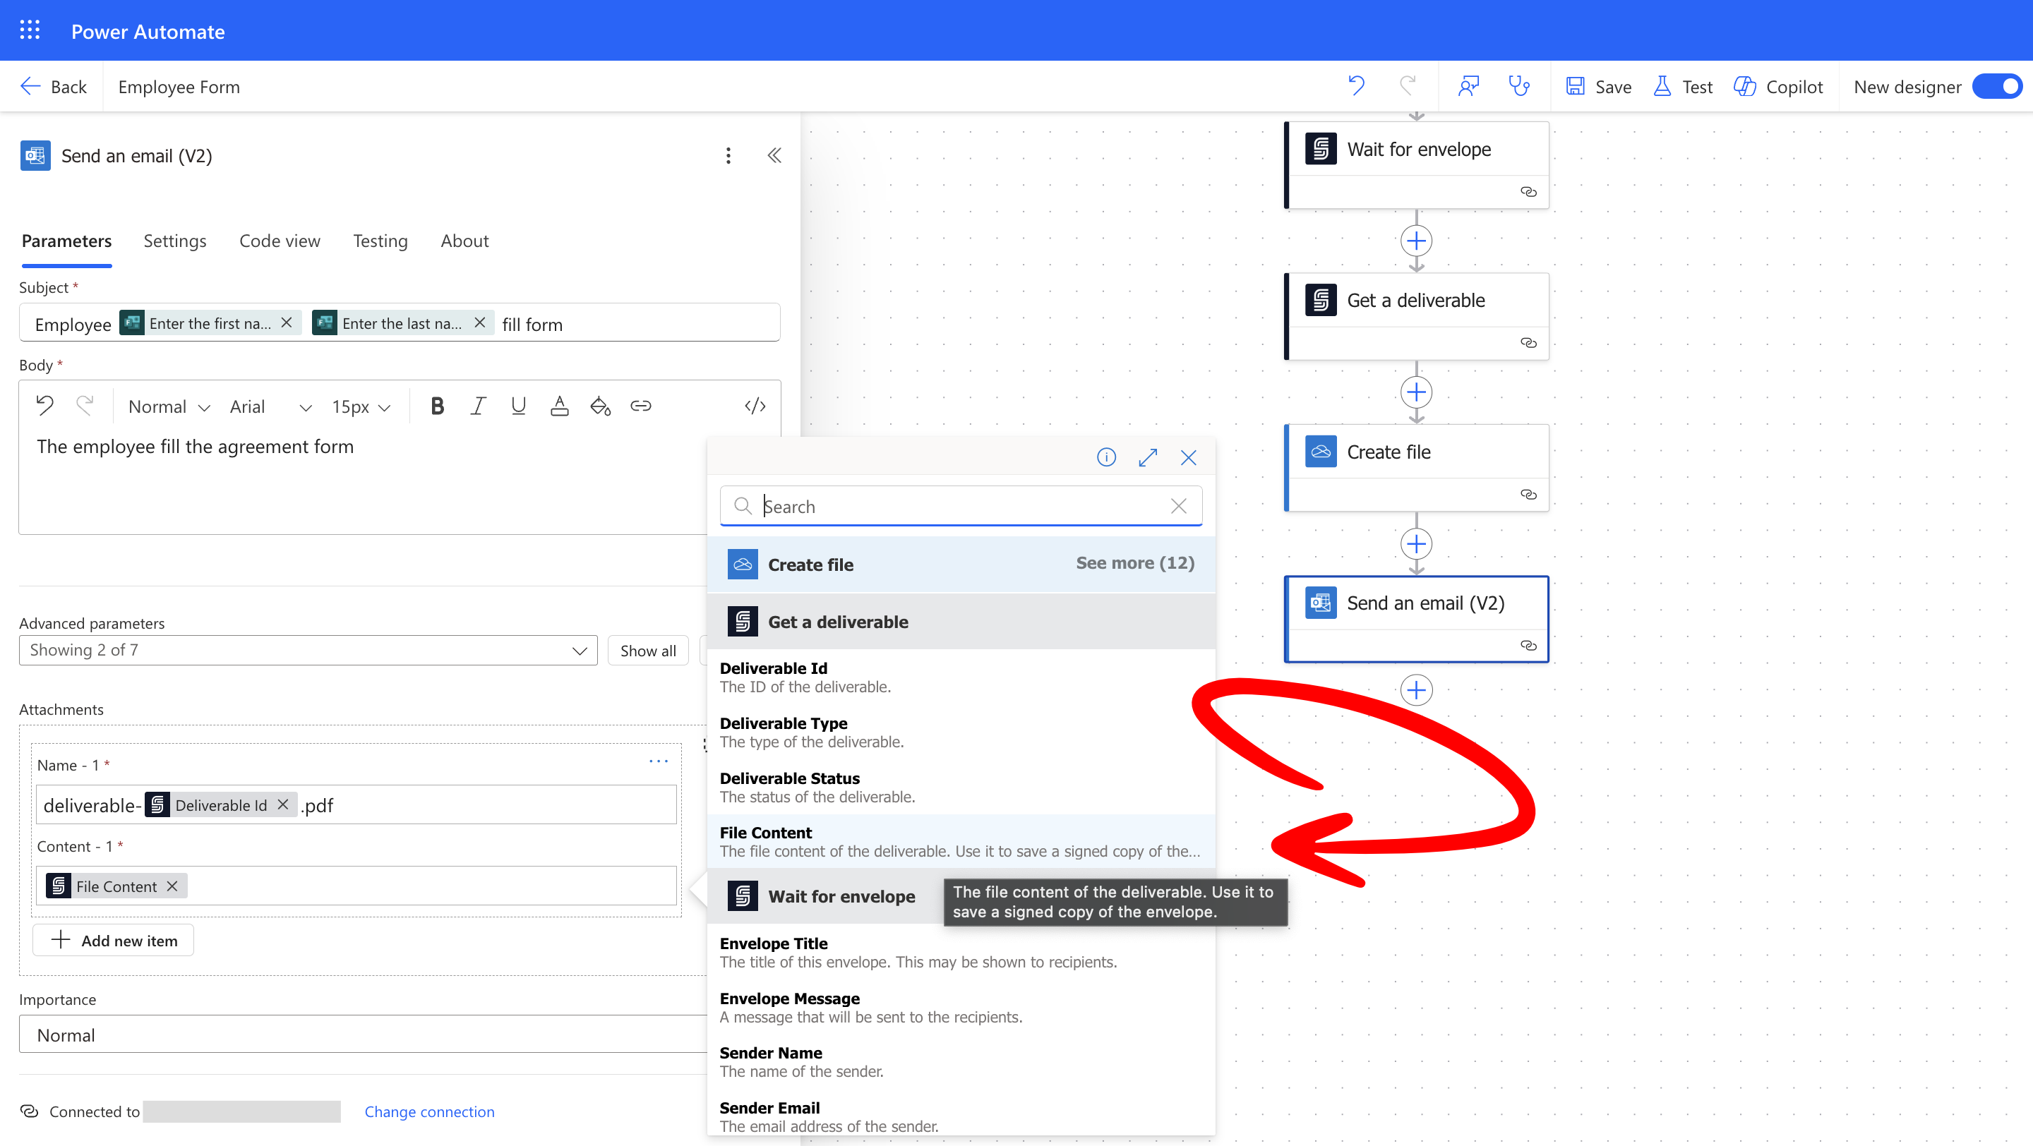Insert a link in the body editor
Screen dimensions: 2033x1146
click(x=640, y=406)
